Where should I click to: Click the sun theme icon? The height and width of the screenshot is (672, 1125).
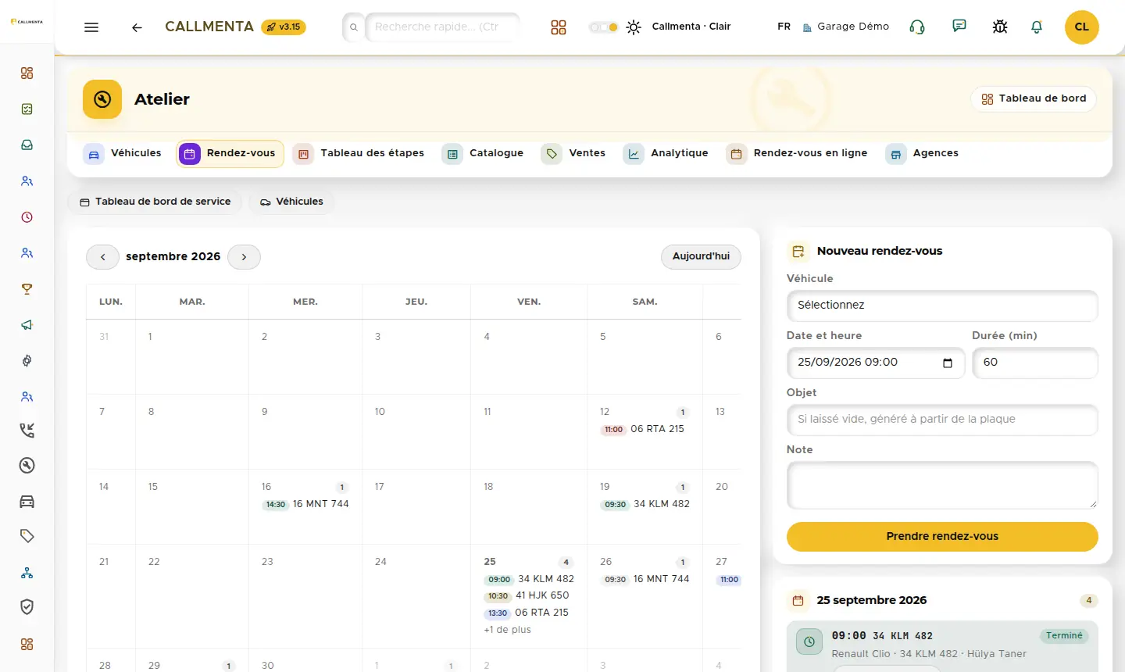tap(634, 27)
